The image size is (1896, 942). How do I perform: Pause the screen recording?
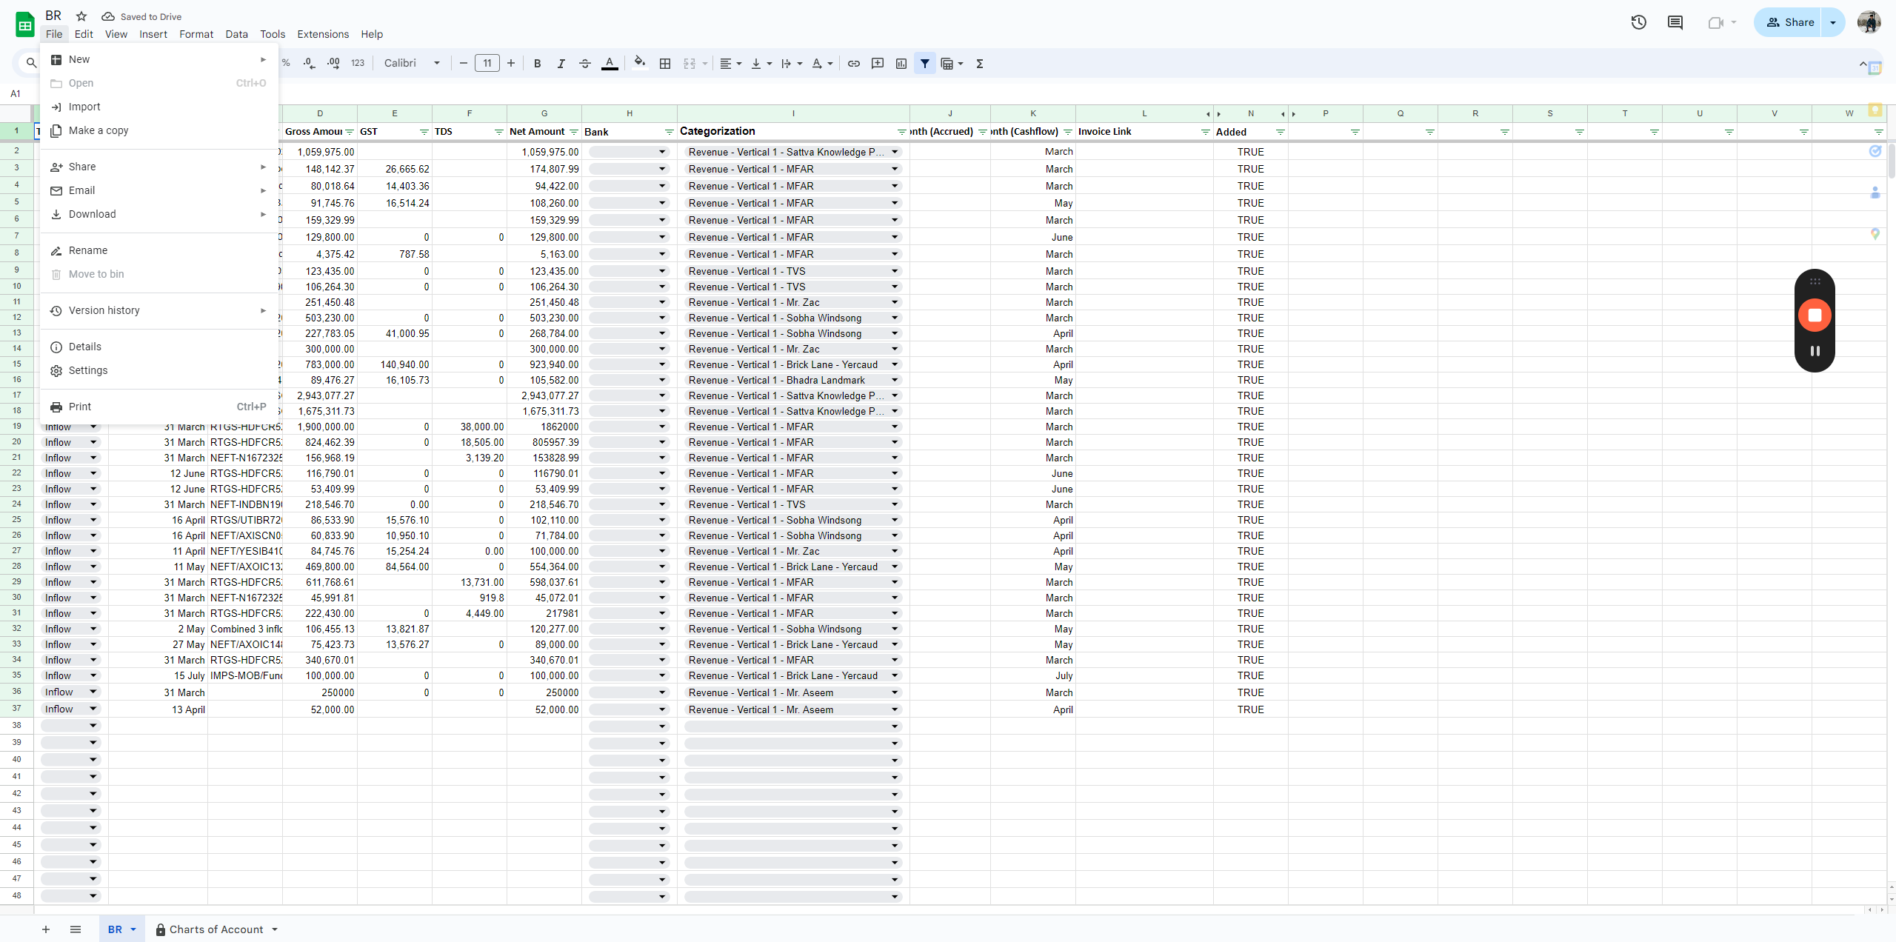click(1815, 351)
